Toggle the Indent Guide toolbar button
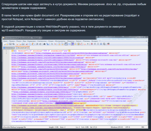This screenshot has height=131, width=151. point(72,44)
